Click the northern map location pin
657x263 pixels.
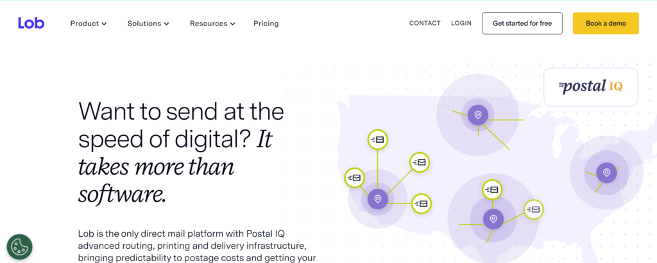click(477, 115)
